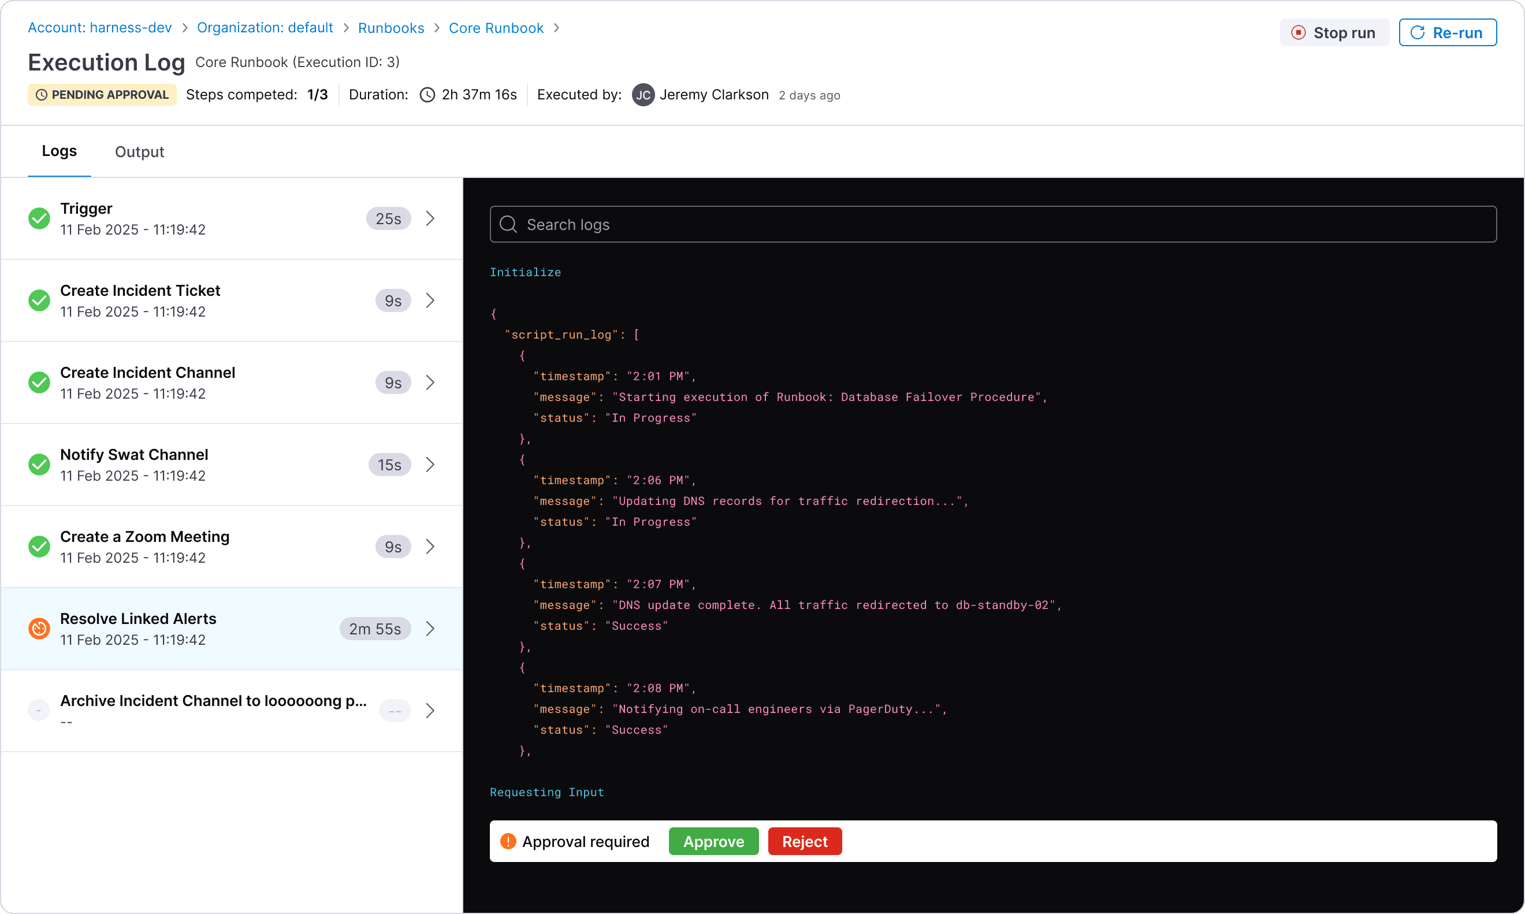Screen dimensions: 1525x914
Task: Click the green check on Create a Zoom Meeting
Action: tap(39, 547)
